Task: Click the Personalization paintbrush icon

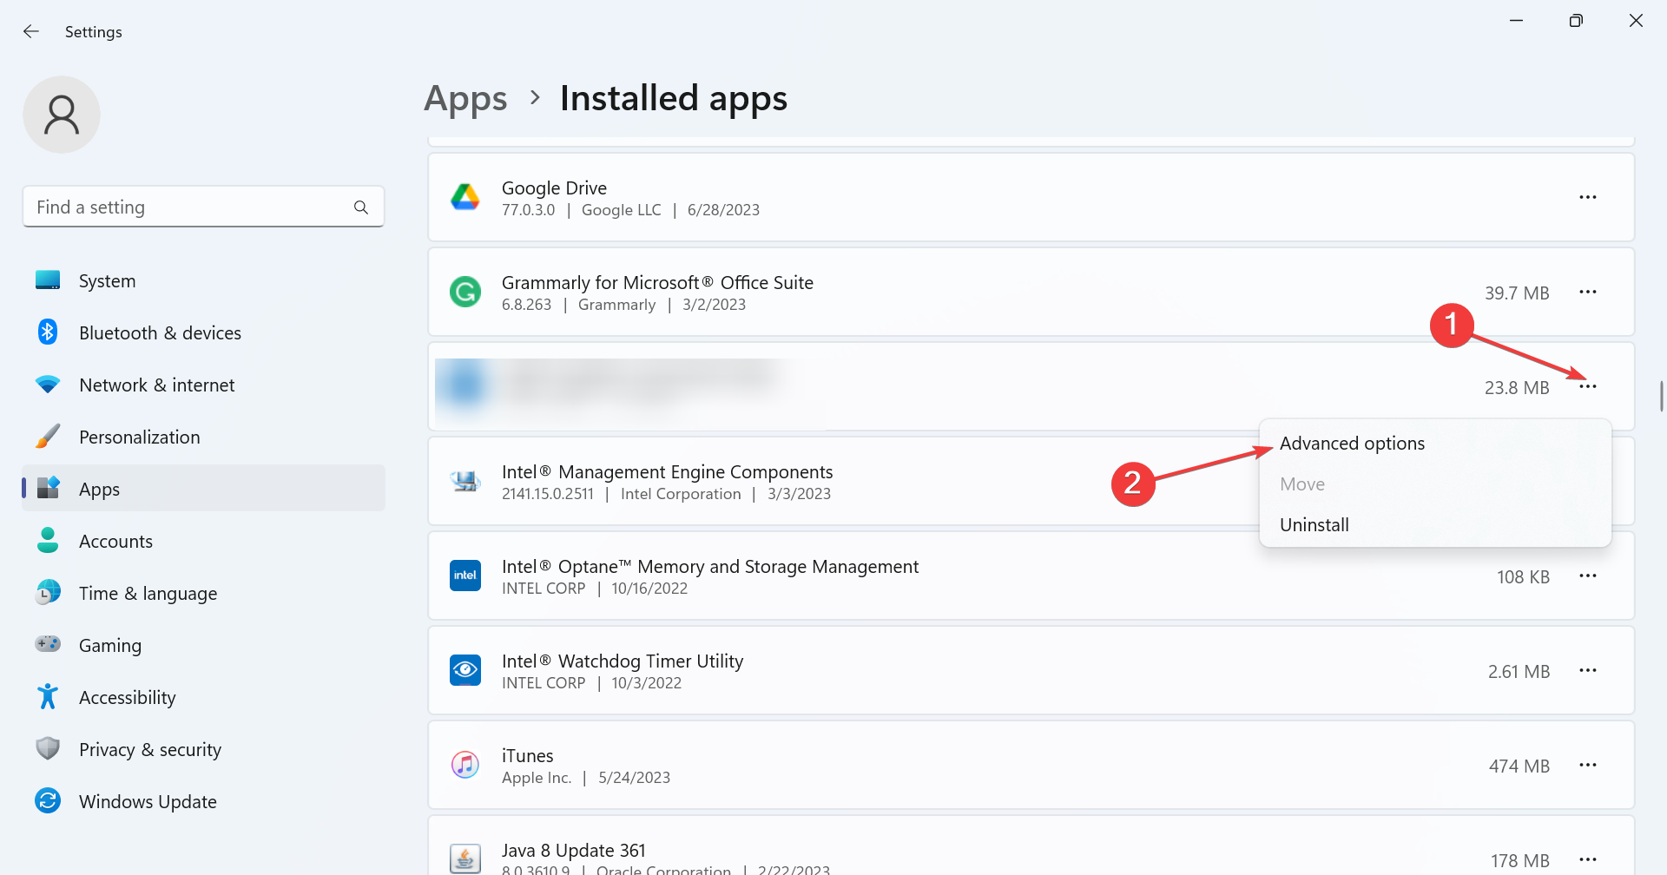Action: click(48, 436)
